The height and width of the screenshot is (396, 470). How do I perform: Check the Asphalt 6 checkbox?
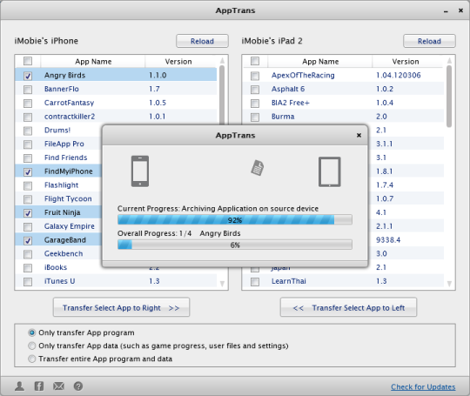point(255,90)
